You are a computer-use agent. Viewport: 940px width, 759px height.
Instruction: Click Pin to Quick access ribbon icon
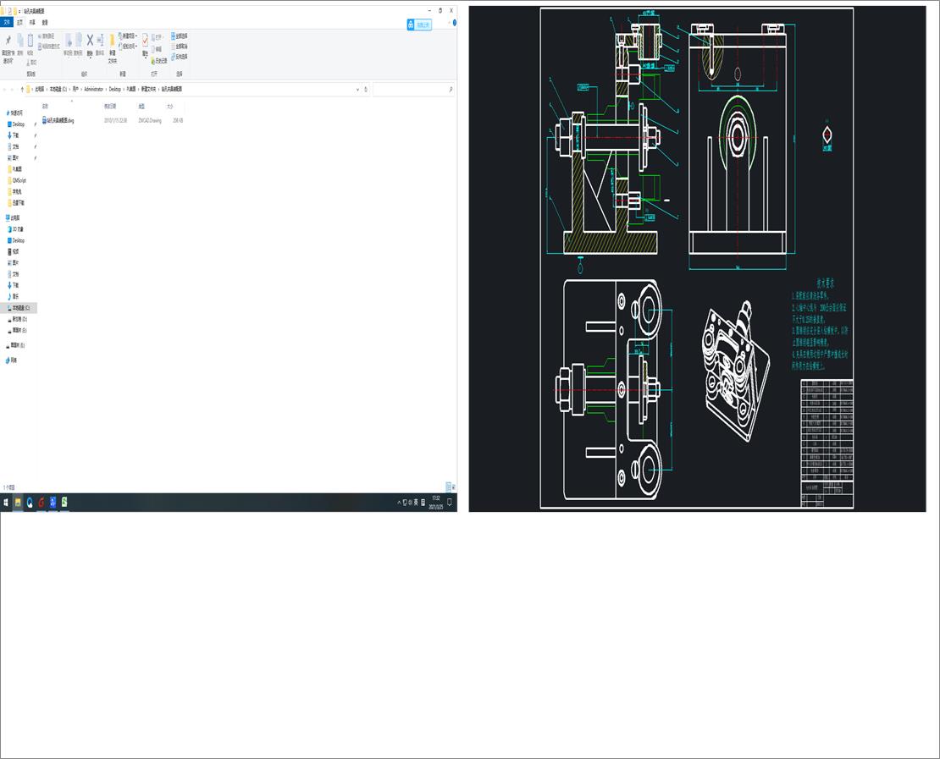8,41
